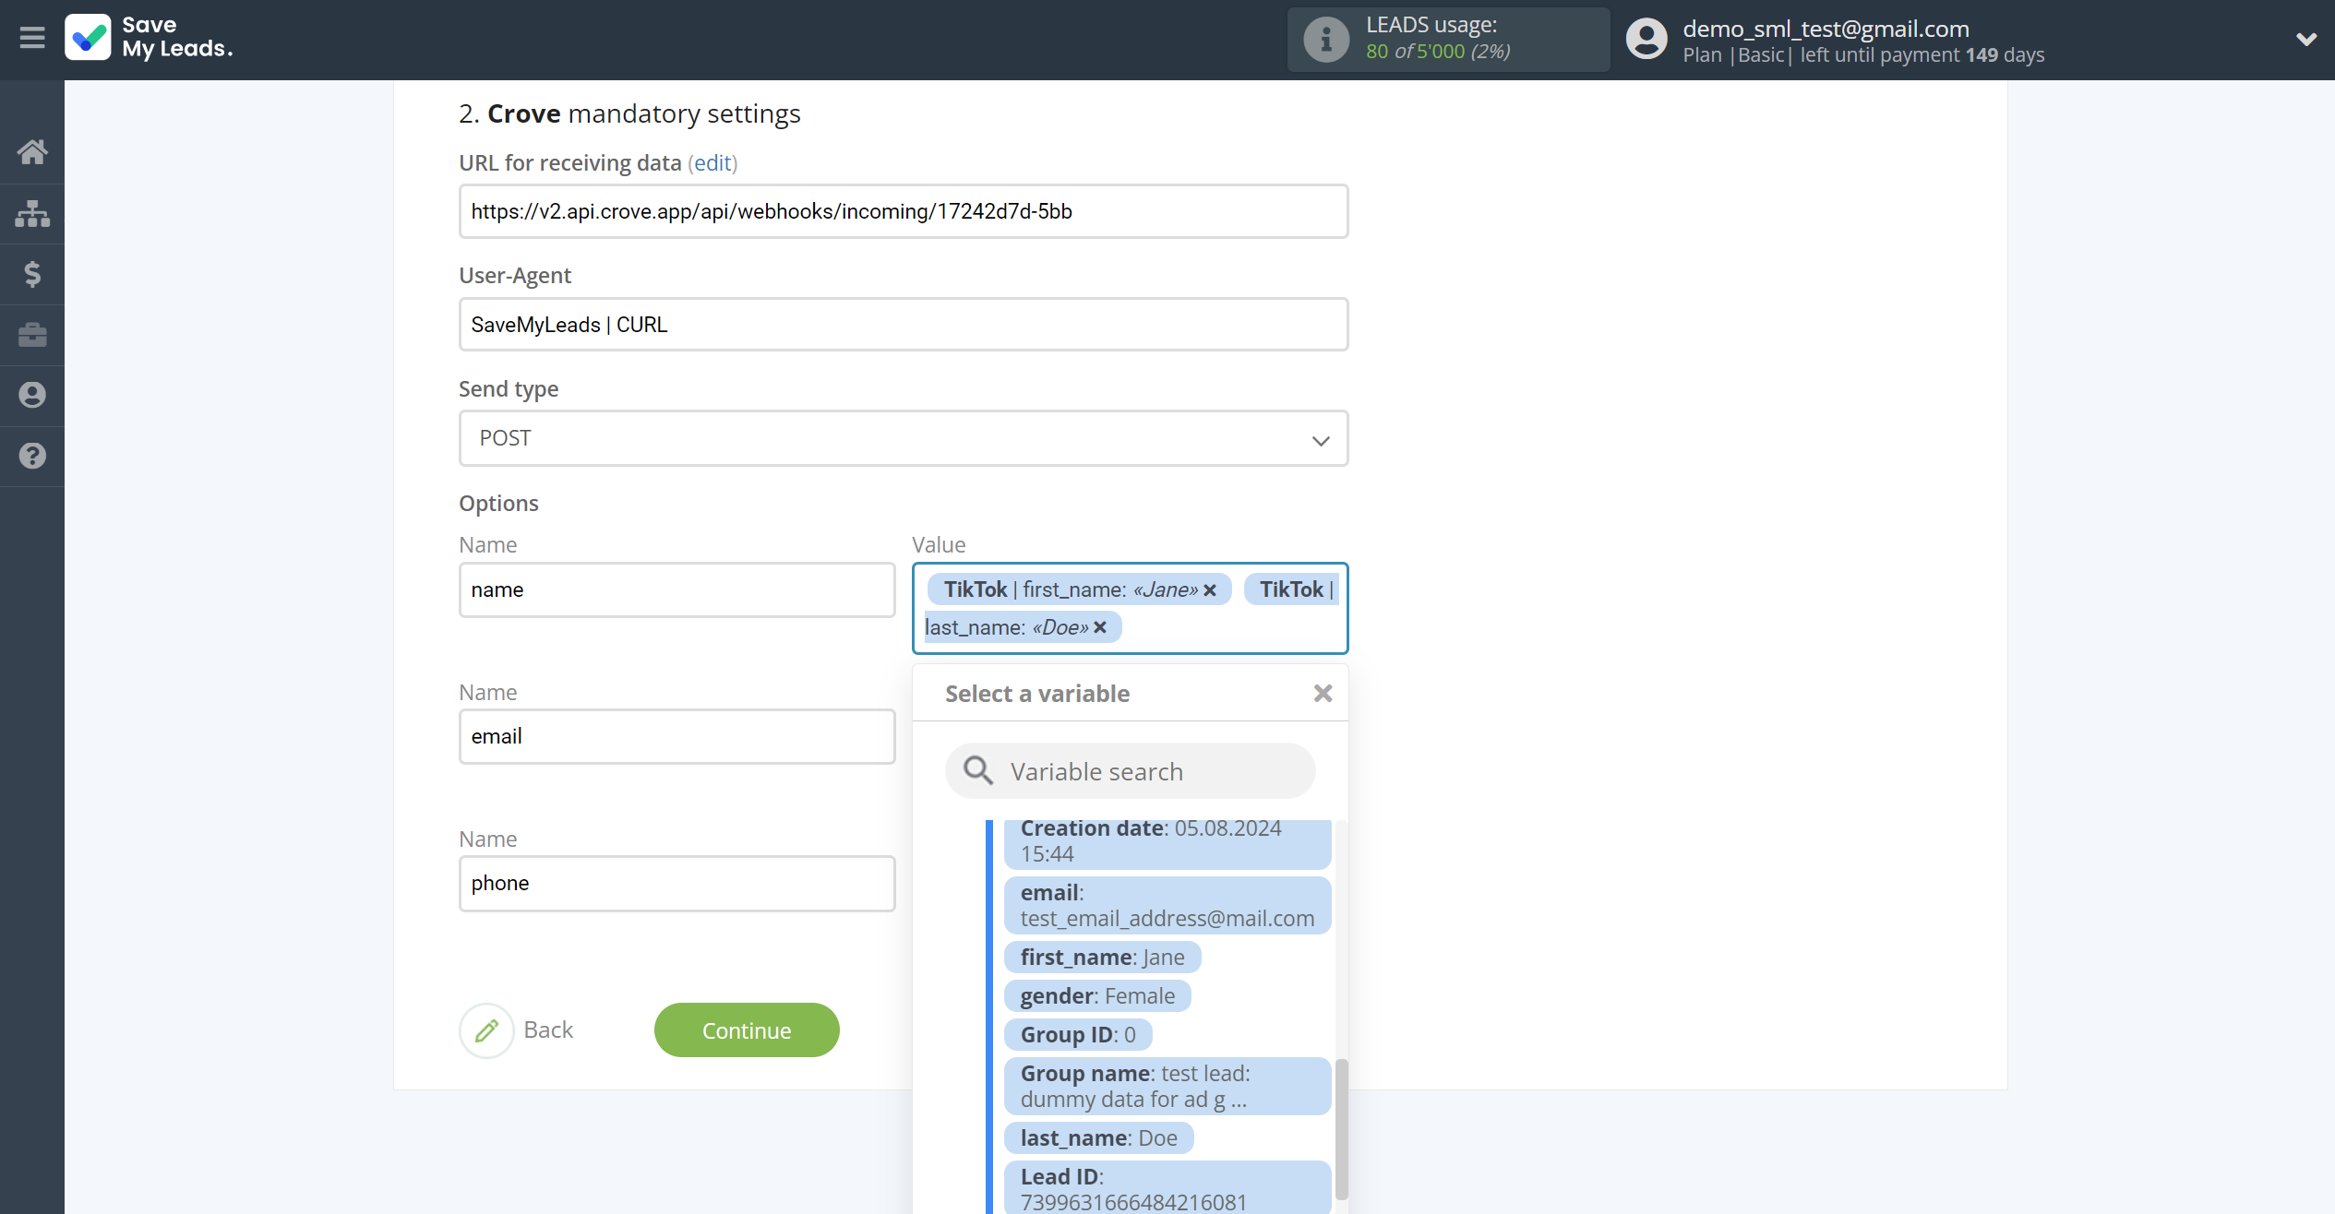Click the variable search magnifier icon

point(978,771)
